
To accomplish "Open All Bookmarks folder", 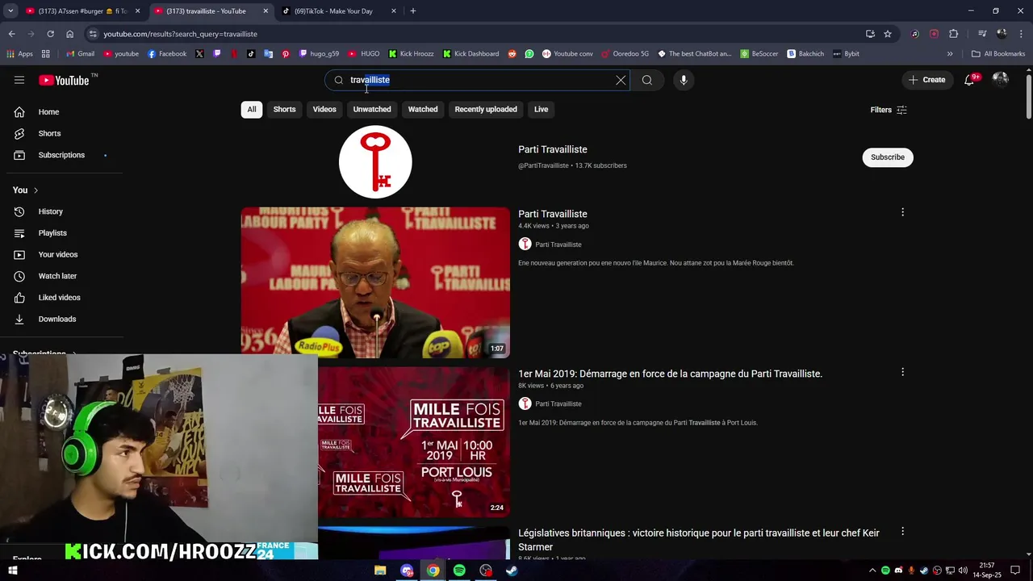I will click(x=998, y=54).
